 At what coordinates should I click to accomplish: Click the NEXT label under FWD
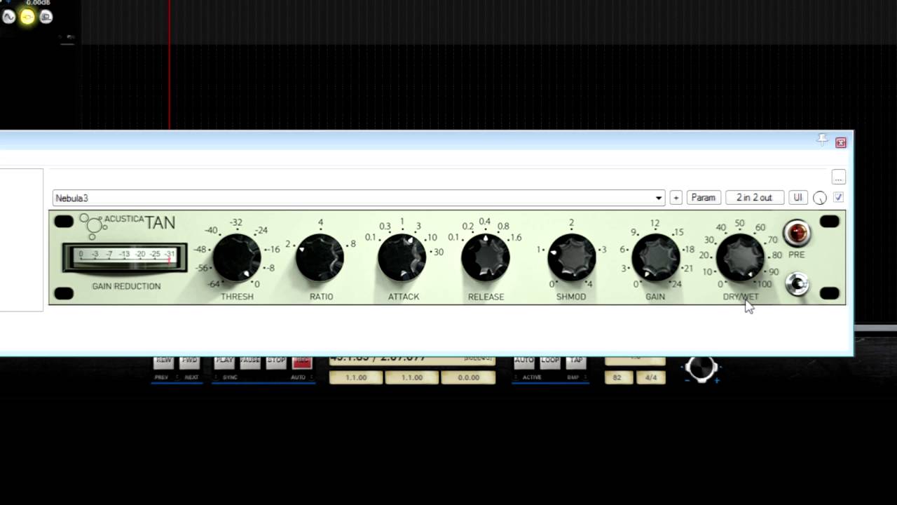coord(191,377)
